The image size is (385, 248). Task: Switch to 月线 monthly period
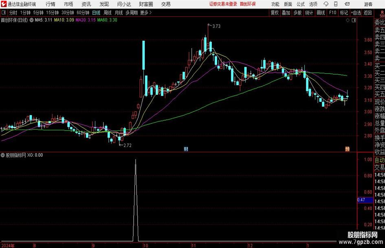pos(119,13)
